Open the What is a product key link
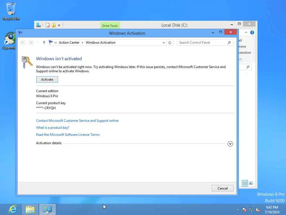The width and height of the screenshot is (286, 215). 53,128
